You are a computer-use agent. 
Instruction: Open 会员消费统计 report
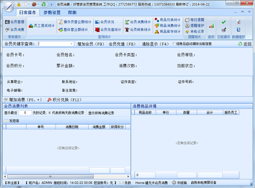pos(138,22)
